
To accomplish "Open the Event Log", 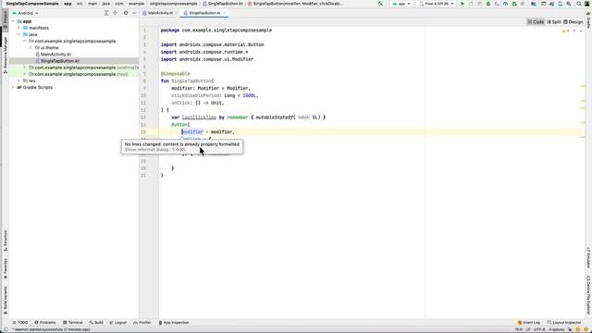I will (x=528, y=323).
